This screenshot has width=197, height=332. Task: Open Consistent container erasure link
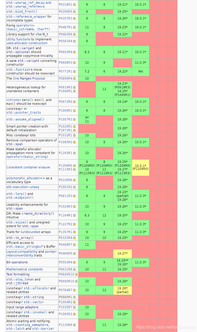pyautogui.click(x=28, y=167)
